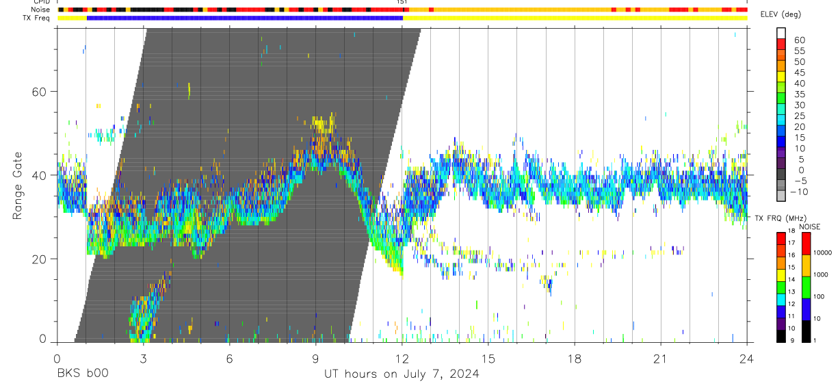
Task: Click the '-10' label on ELEV legend
Action: [x=798, y=192]
